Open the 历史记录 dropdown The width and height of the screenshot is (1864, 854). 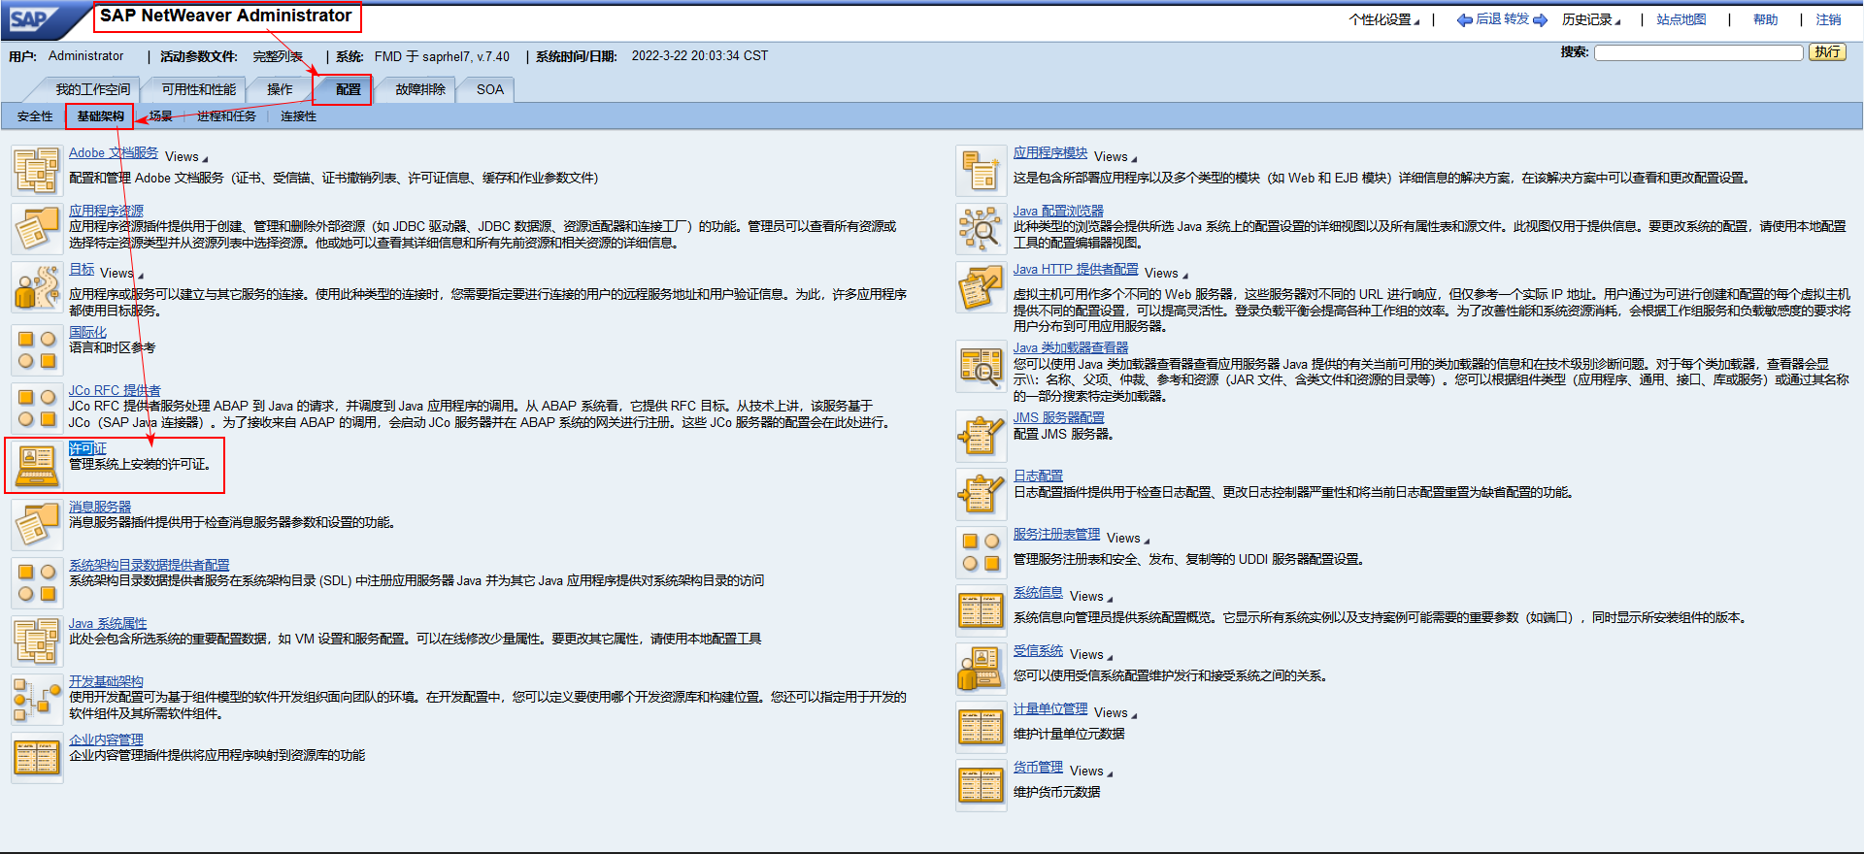tap(1591, 20)
